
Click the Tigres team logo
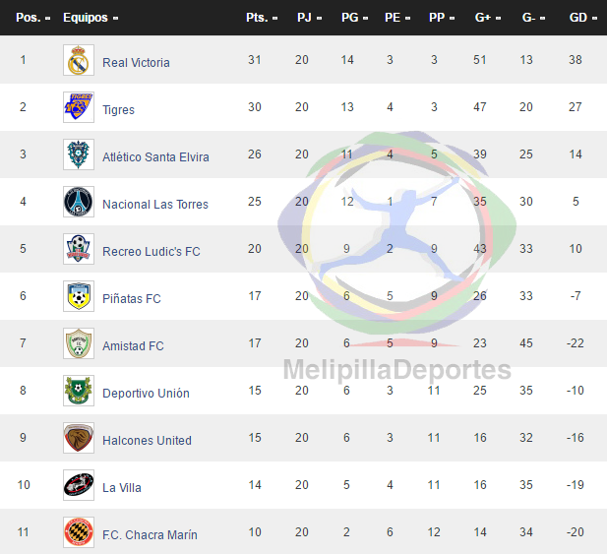click(x=79, y=107)
